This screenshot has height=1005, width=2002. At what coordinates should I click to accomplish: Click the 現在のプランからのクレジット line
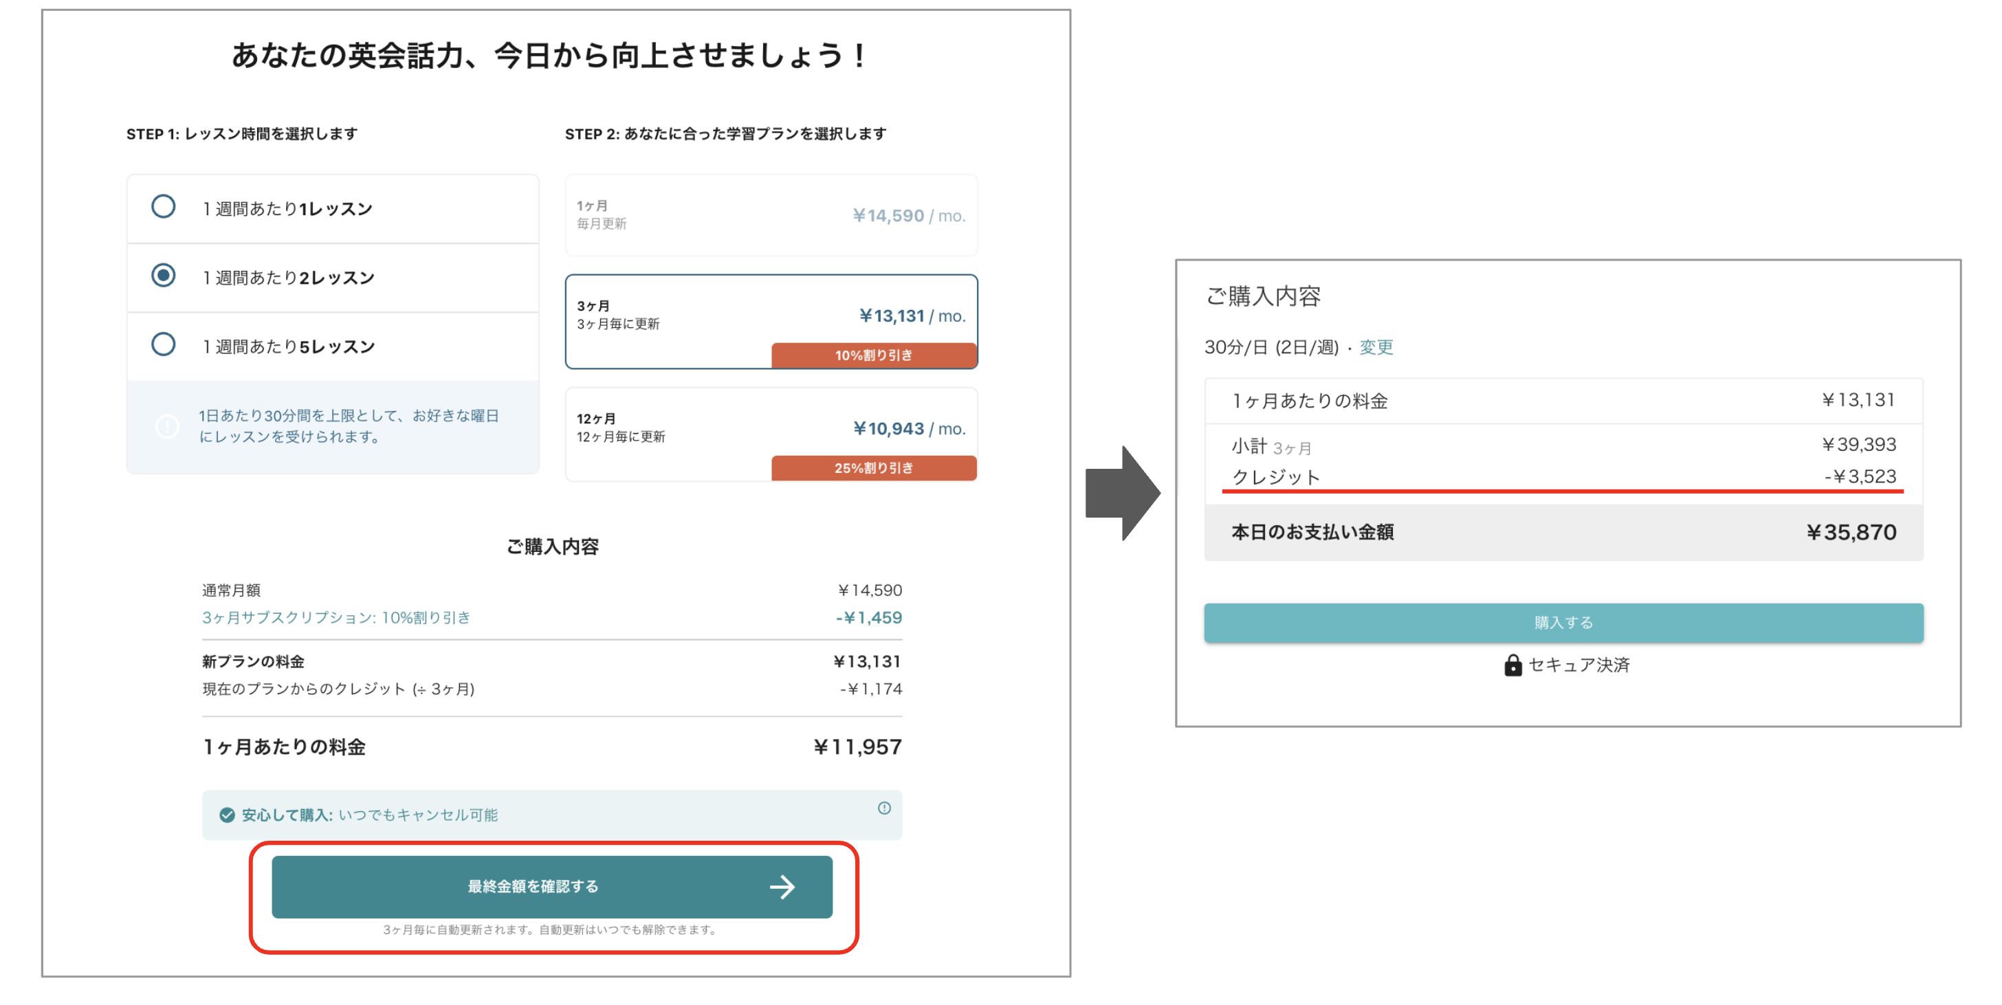(338, 689)
